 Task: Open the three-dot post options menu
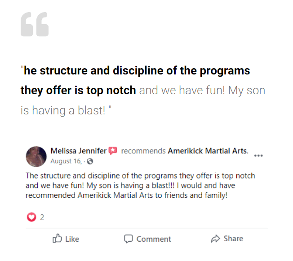258,156
